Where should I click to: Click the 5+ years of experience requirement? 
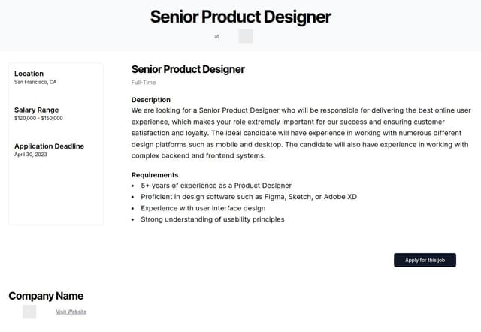click(216, 186)
